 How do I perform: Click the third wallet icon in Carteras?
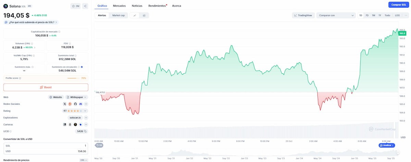[x=75, y=124]
